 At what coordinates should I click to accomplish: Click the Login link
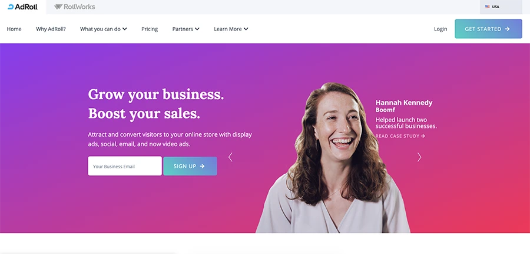tap(440, 29)
